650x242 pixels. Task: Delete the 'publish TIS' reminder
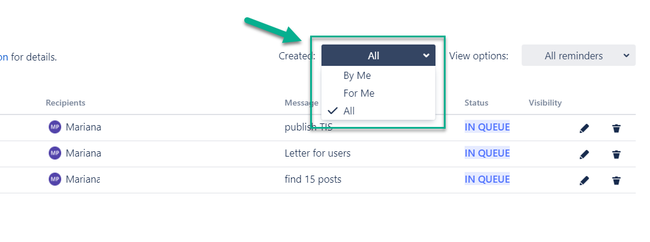617,128
